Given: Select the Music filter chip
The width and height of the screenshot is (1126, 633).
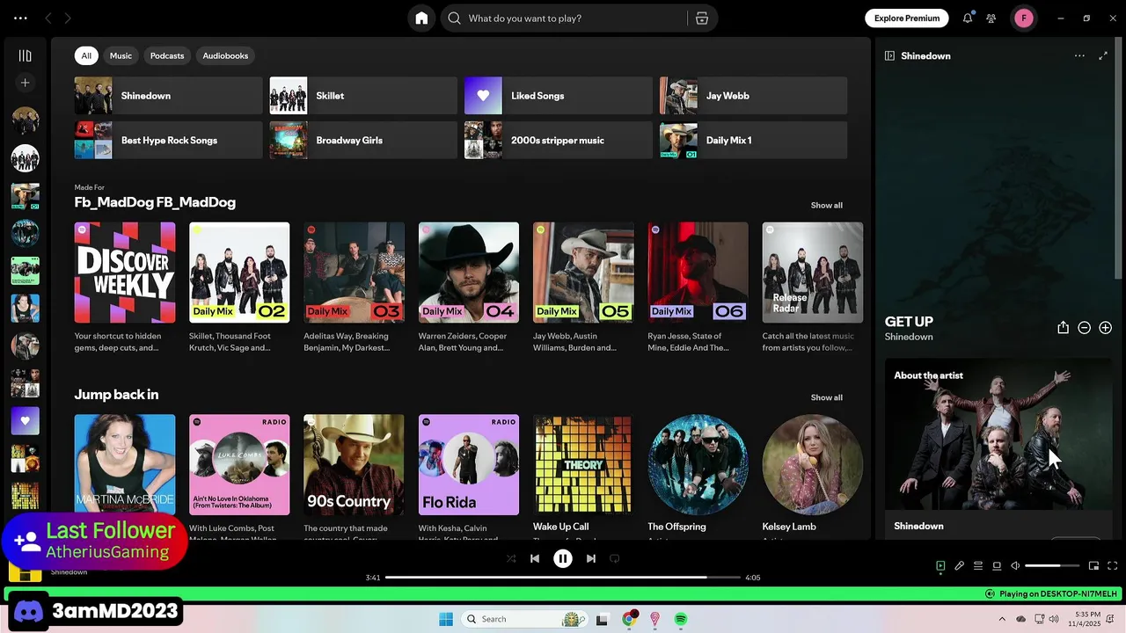Looking at the screenshot, I should (121, 55).
